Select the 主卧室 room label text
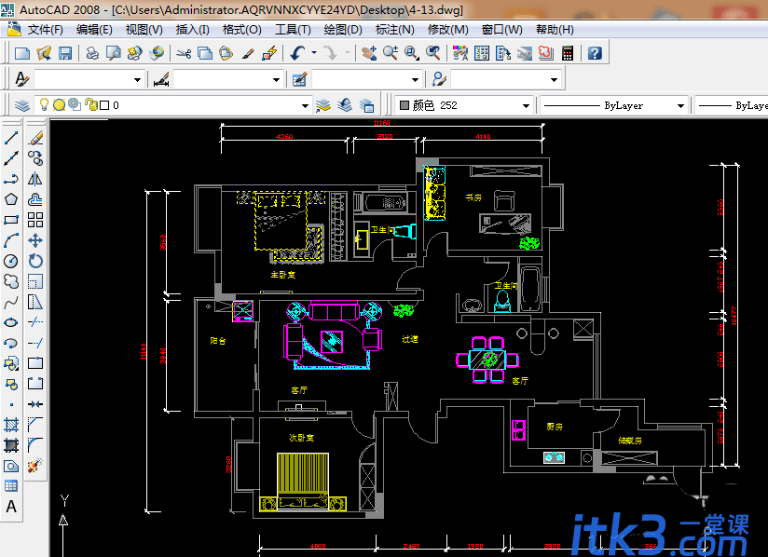 pyautogui.click(x=283, y=275)
